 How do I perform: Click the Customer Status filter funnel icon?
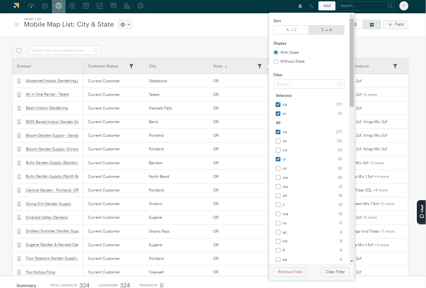pyautogui.click(x=131, y=66)
